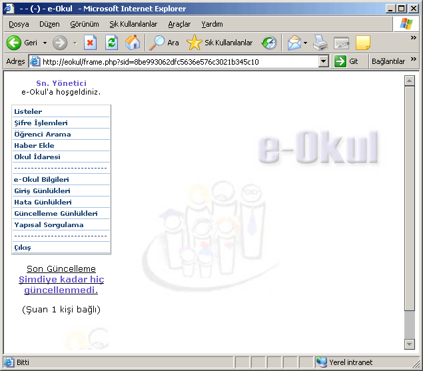
Task: Close the Internet Explorer window
Action: pos(414,9)
